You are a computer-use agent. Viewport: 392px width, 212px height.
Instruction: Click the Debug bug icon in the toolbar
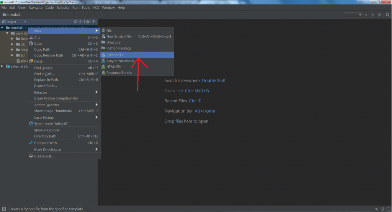click(373, 15)
